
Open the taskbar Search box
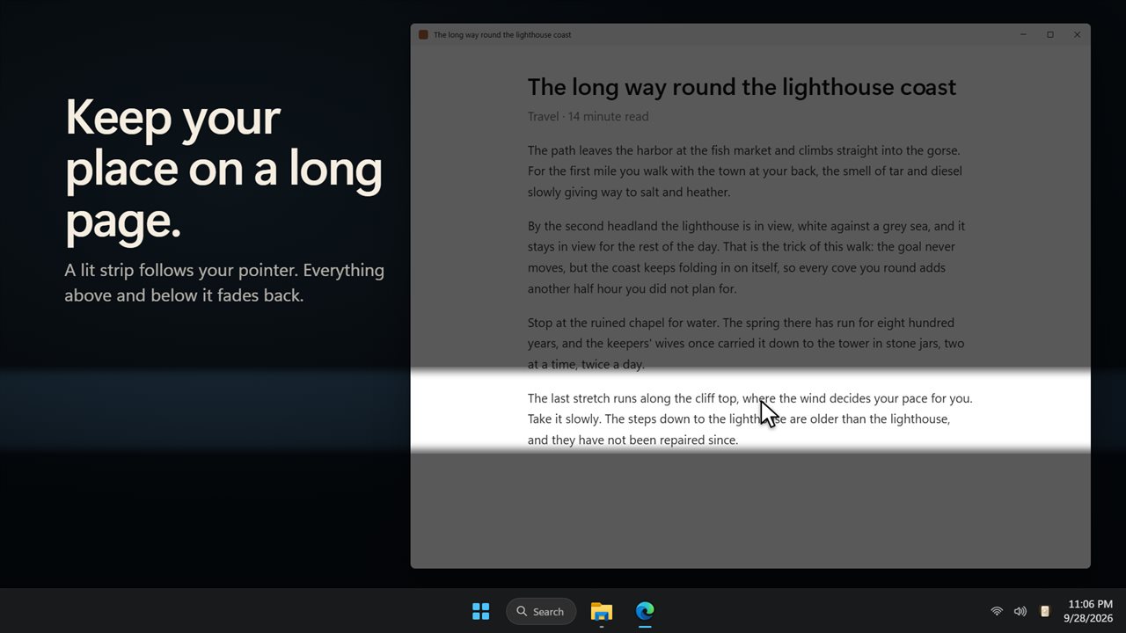[x=541, y=611]
